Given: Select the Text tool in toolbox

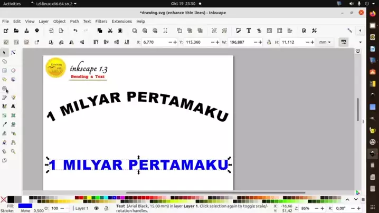Looking at the screenshot, I should pyautogui.click(x=13, y=106).
